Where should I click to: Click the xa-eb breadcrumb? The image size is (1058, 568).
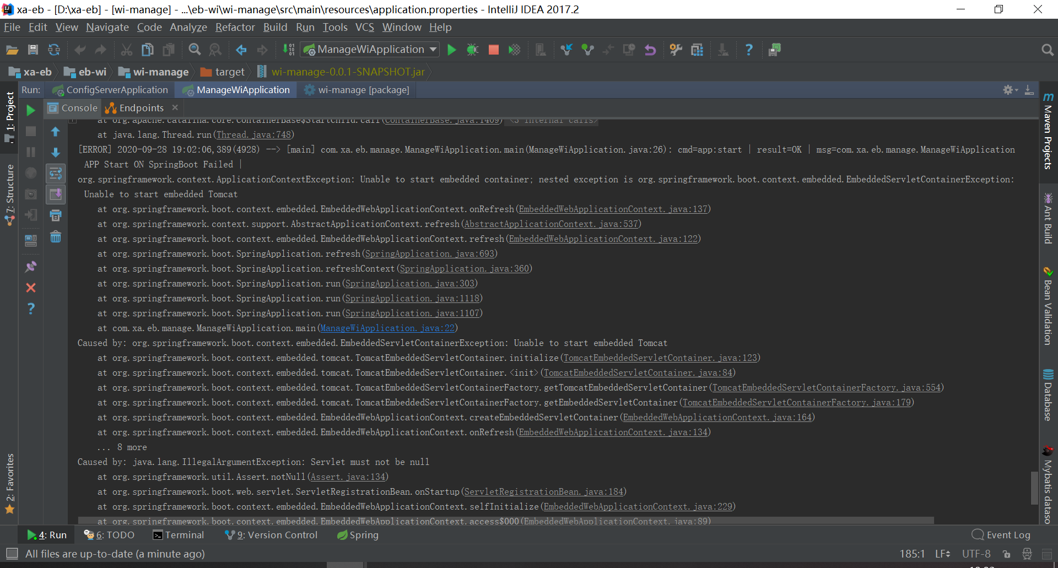(x=31, y=72)
